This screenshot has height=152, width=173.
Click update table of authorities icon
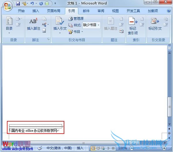166,24
